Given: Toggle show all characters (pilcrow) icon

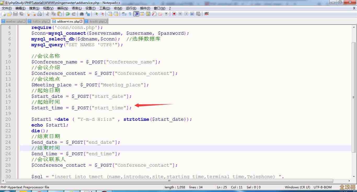Looking at the screenshot, I should click(130, 14).
